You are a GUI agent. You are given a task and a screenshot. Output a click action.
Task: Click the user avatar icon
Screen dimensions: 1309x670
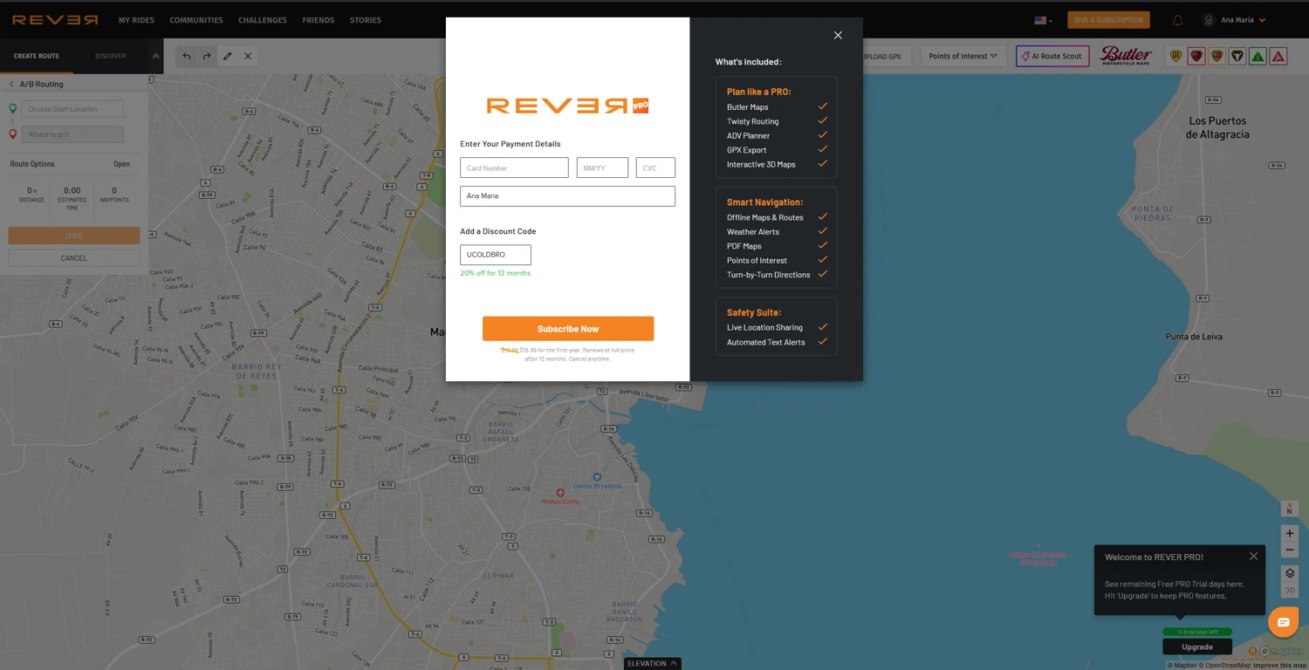(1209, 20)
